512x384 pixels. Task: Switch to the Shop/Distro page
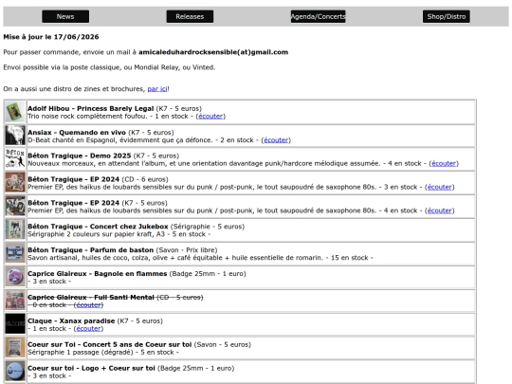pos(447,16)
